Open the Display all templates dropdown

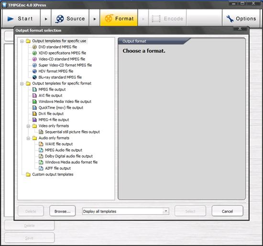[166, 211]
